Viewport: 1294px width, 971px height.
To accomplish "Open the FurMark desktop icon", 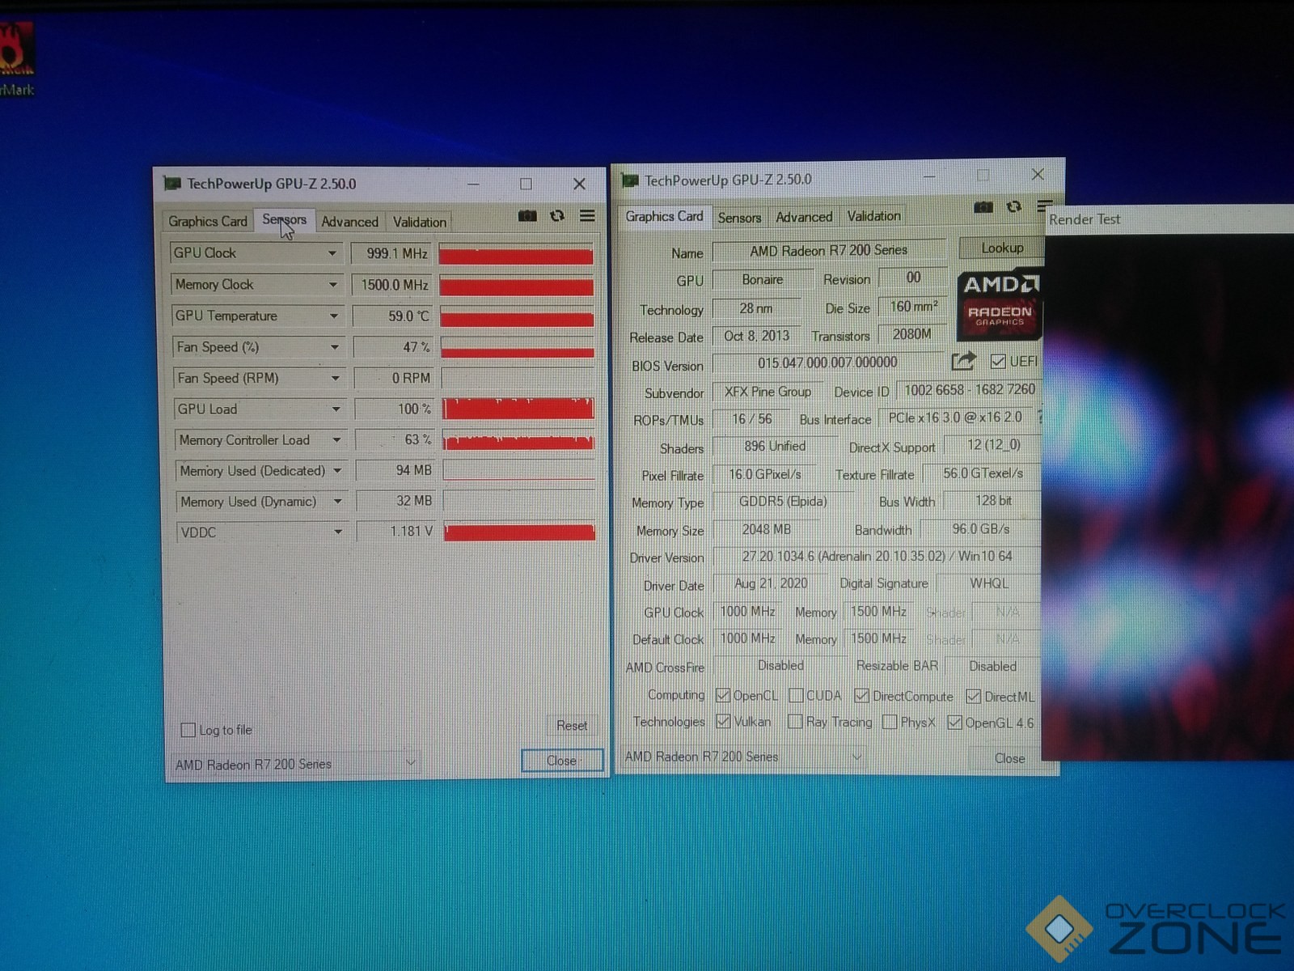I will point(16,61).
